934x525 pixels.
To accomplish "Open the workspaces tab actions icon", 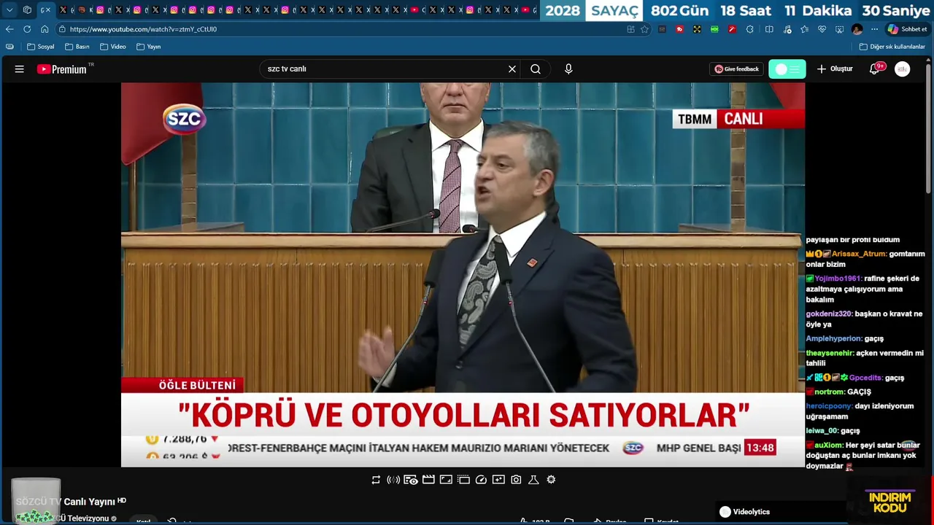I will click(27, 10).
